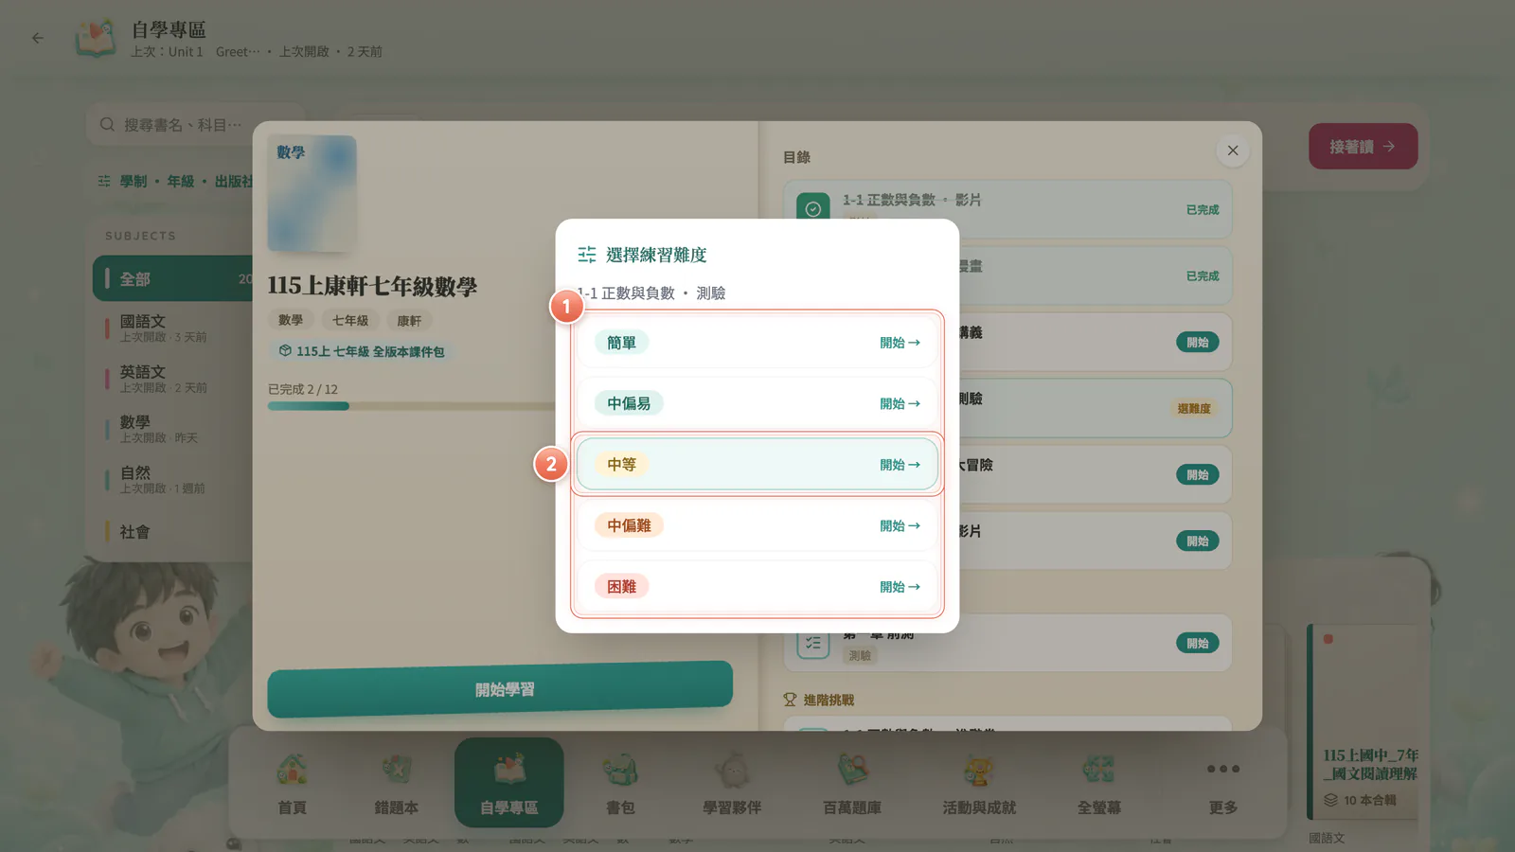Click the 接著讀 continue reading button

pyautogui.click(x=1363, y=147)
